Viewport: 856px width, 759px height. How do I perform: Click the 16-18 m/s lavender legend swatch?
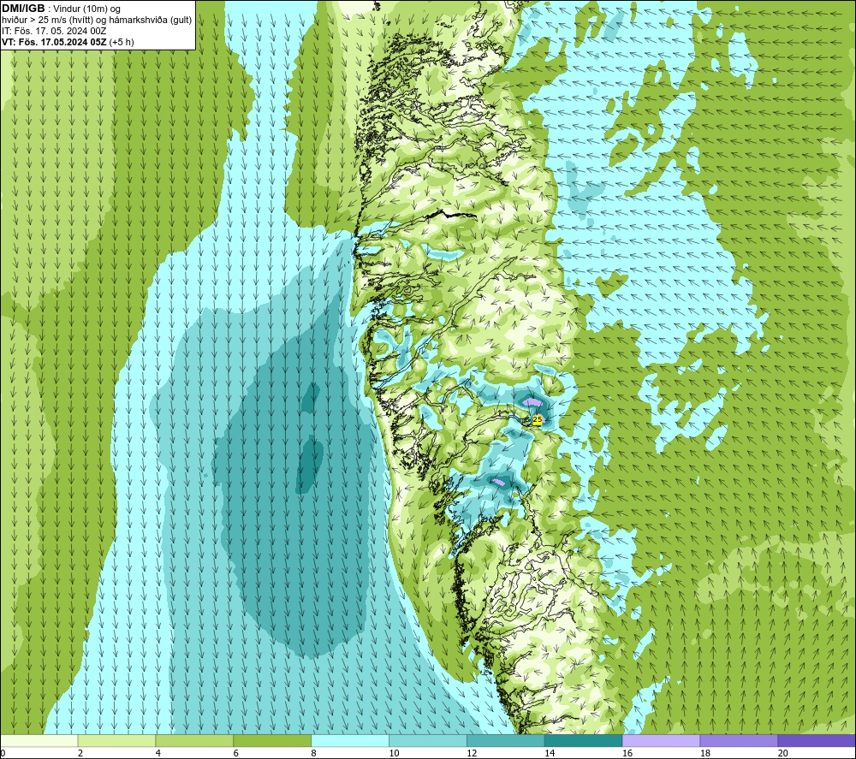click(x=661, y=740)
